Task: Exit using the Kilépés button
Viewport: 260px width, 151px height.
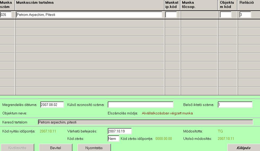Action: 244,148
